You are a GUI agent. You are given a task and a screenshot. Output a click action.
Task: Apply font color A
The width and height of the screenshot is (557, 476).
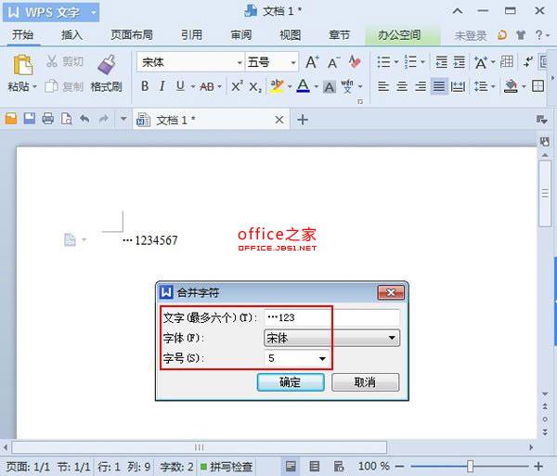[x=303, y=86]
